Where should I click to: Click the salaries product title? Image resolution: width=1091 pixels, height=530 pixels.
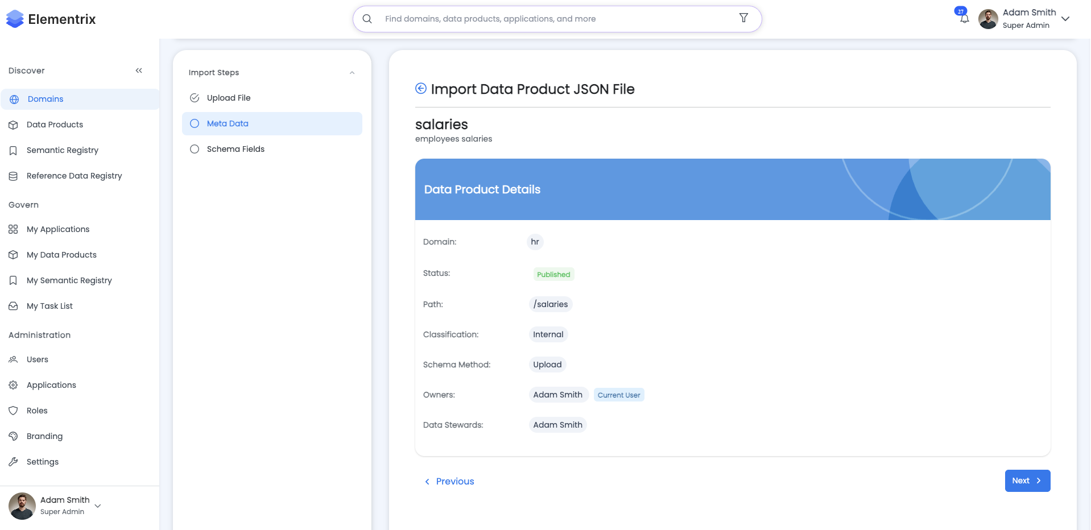click(441, 125)
